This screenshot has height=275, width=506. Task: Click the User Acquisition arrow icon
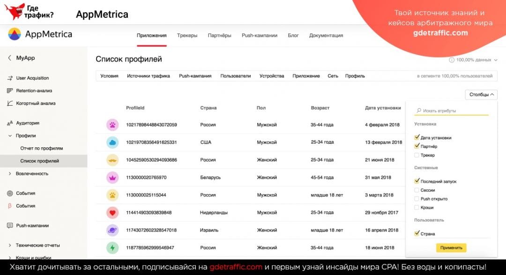click(x=10, y=78)
